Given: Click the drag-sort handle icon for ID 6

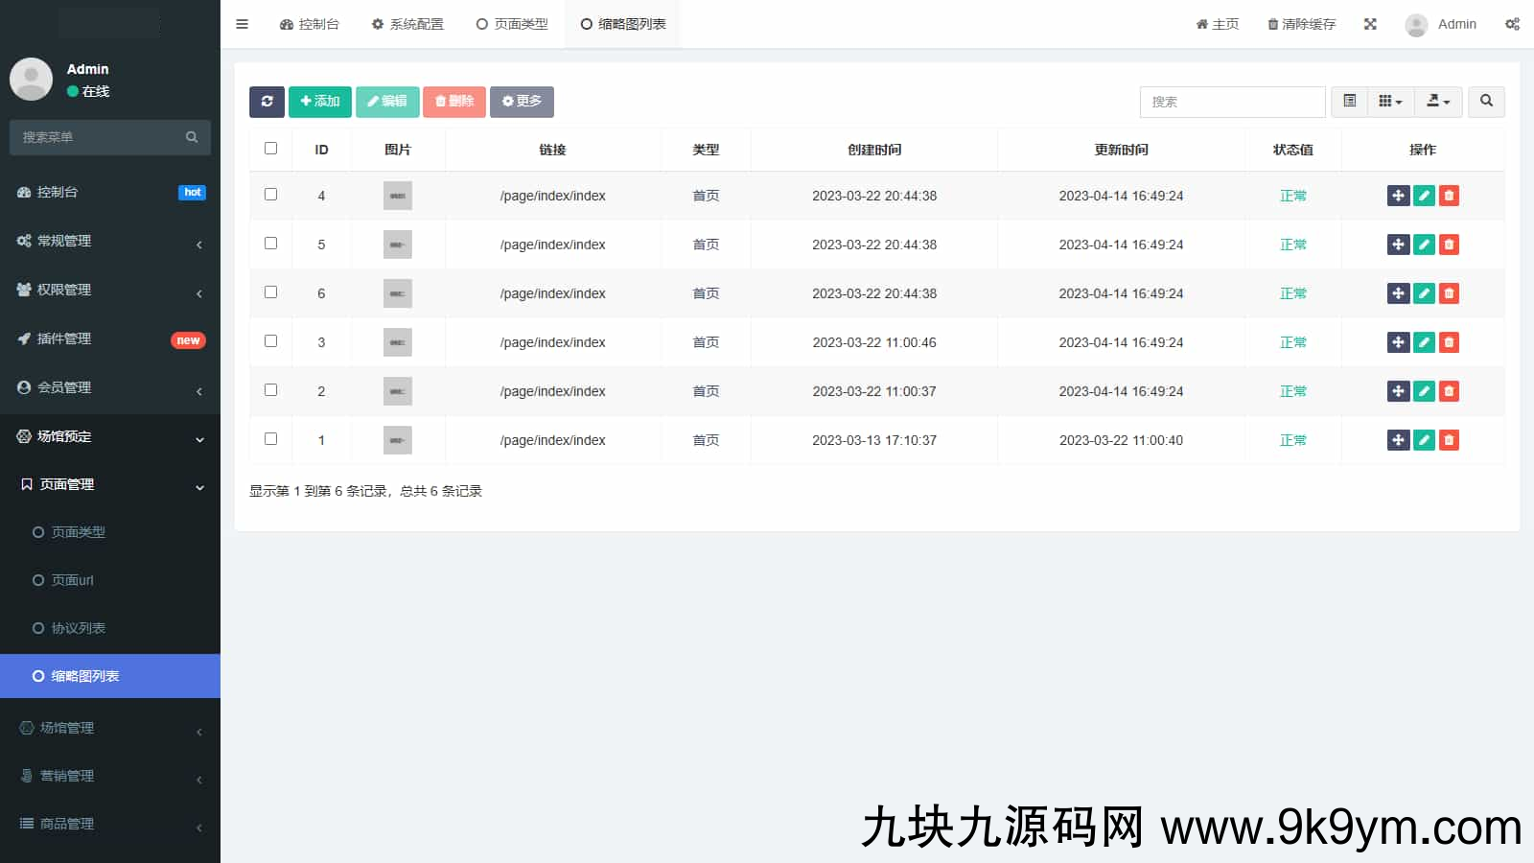Looking at the screenshot, I should (1398, 293).
